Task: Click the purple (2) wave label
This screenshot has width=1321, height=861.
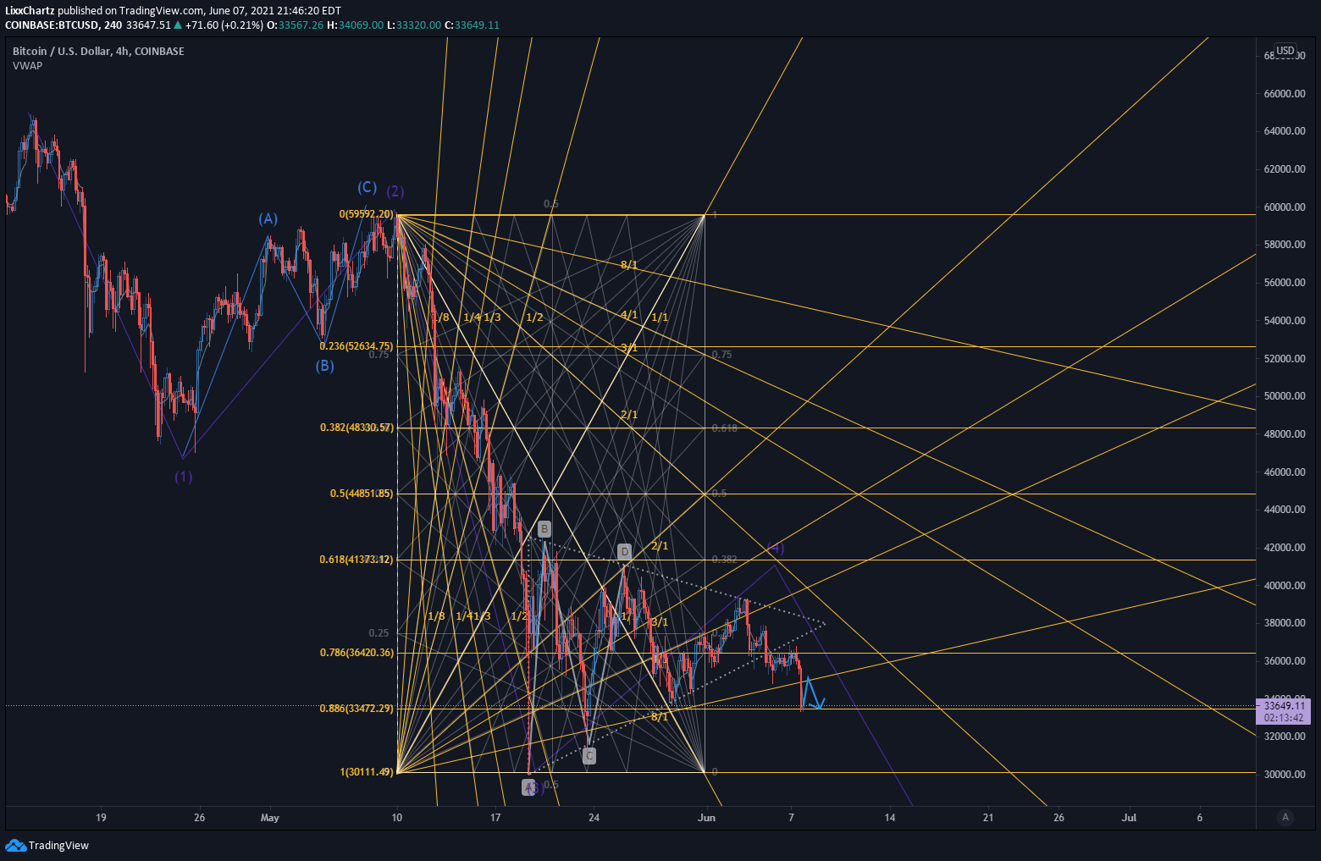Action: (395, 190)
